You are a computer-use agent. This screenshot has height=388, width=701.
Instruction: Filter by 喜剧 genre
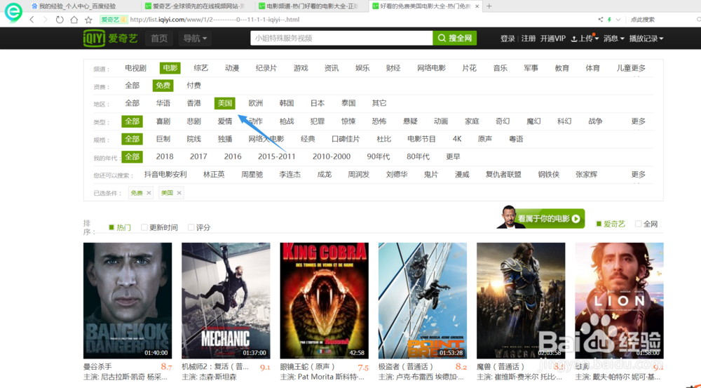(x=163, y=121)
